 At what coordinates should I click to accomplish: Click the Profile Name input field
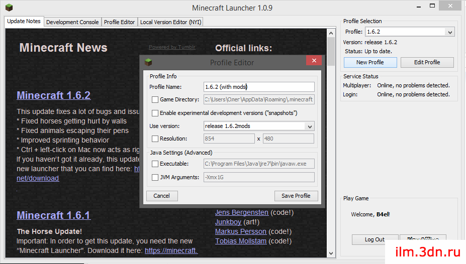click(x=259, y=87)
